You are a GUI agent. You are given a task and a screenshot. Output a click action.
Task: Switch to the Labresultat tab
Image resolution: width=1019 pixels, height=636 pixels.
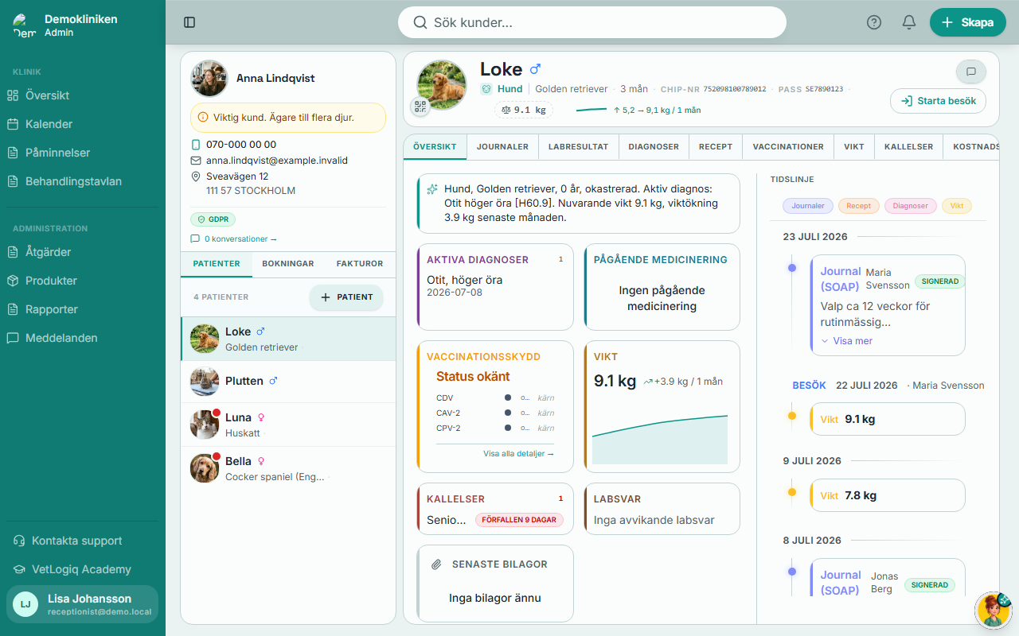click(x=578, y=147)
